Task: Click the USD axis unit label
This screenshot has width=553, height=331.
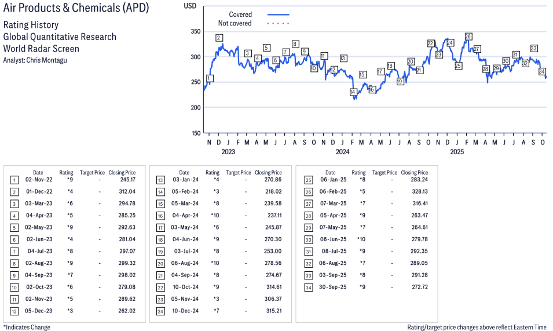Action: coord(189,6)
